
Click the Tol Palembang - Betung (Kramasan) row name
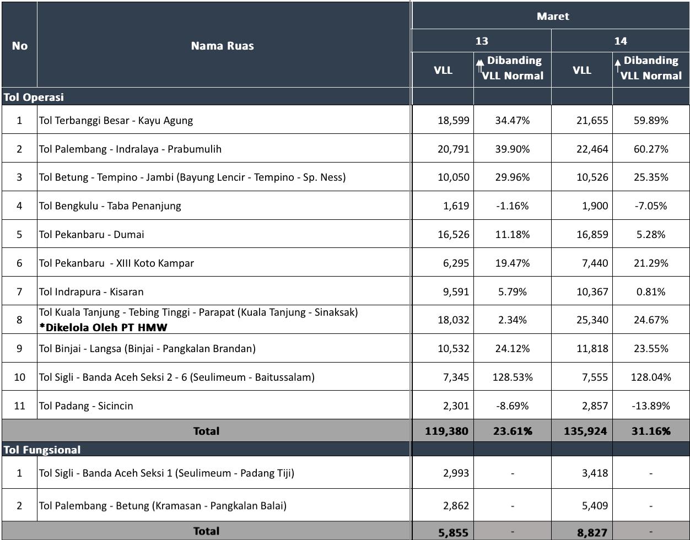click(x=163, y=505)
